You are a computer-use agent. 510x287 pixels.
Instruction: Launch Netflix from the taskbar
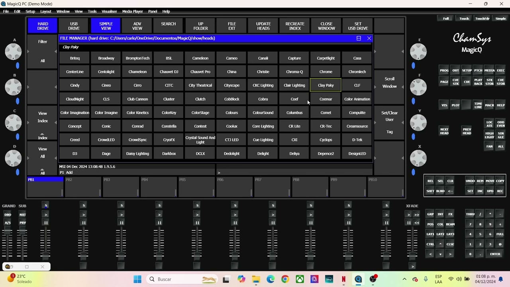[343, 279]
